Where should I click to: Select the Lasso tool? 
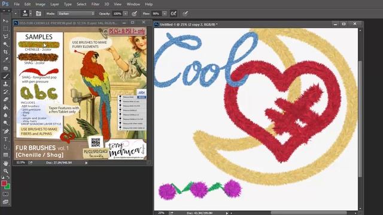(x=5, y=36)
